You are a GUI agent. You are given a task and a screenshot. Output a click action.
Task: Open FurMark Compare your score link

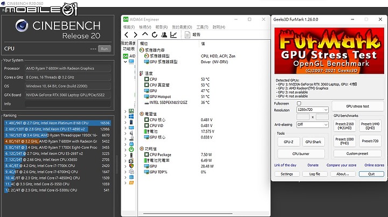tap(341, 165)
